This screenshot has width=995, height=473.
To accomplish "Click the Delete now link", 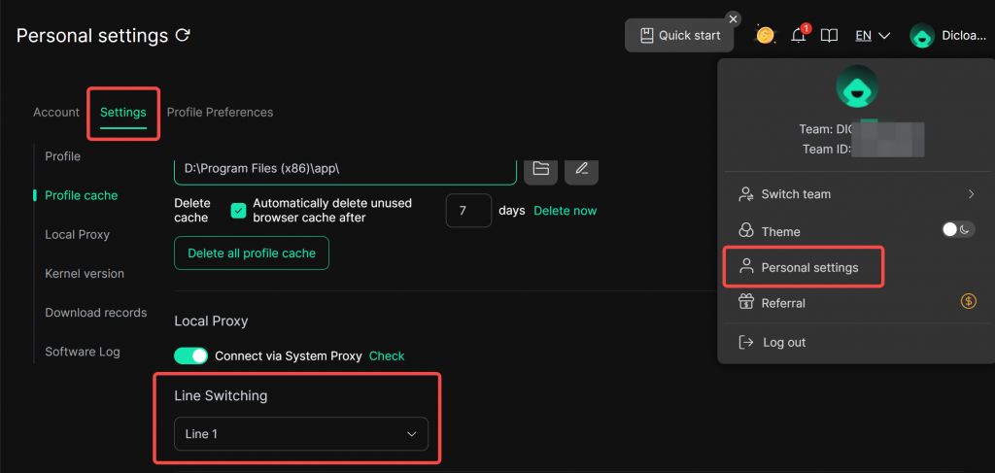I will pos(565,211).
